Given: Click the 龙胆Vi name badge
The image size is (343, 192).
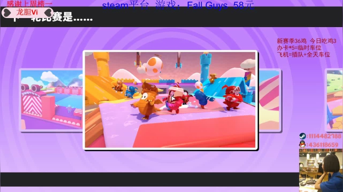Looking at the screenshot, I should coord(27,13).
